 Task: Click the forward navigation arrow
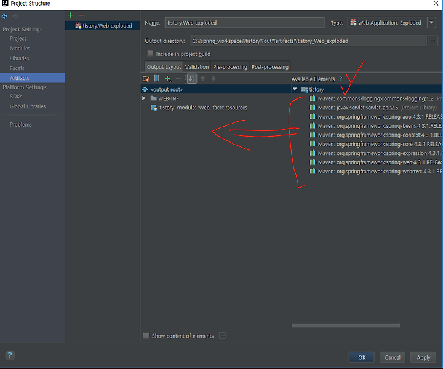tap(15, 17)
